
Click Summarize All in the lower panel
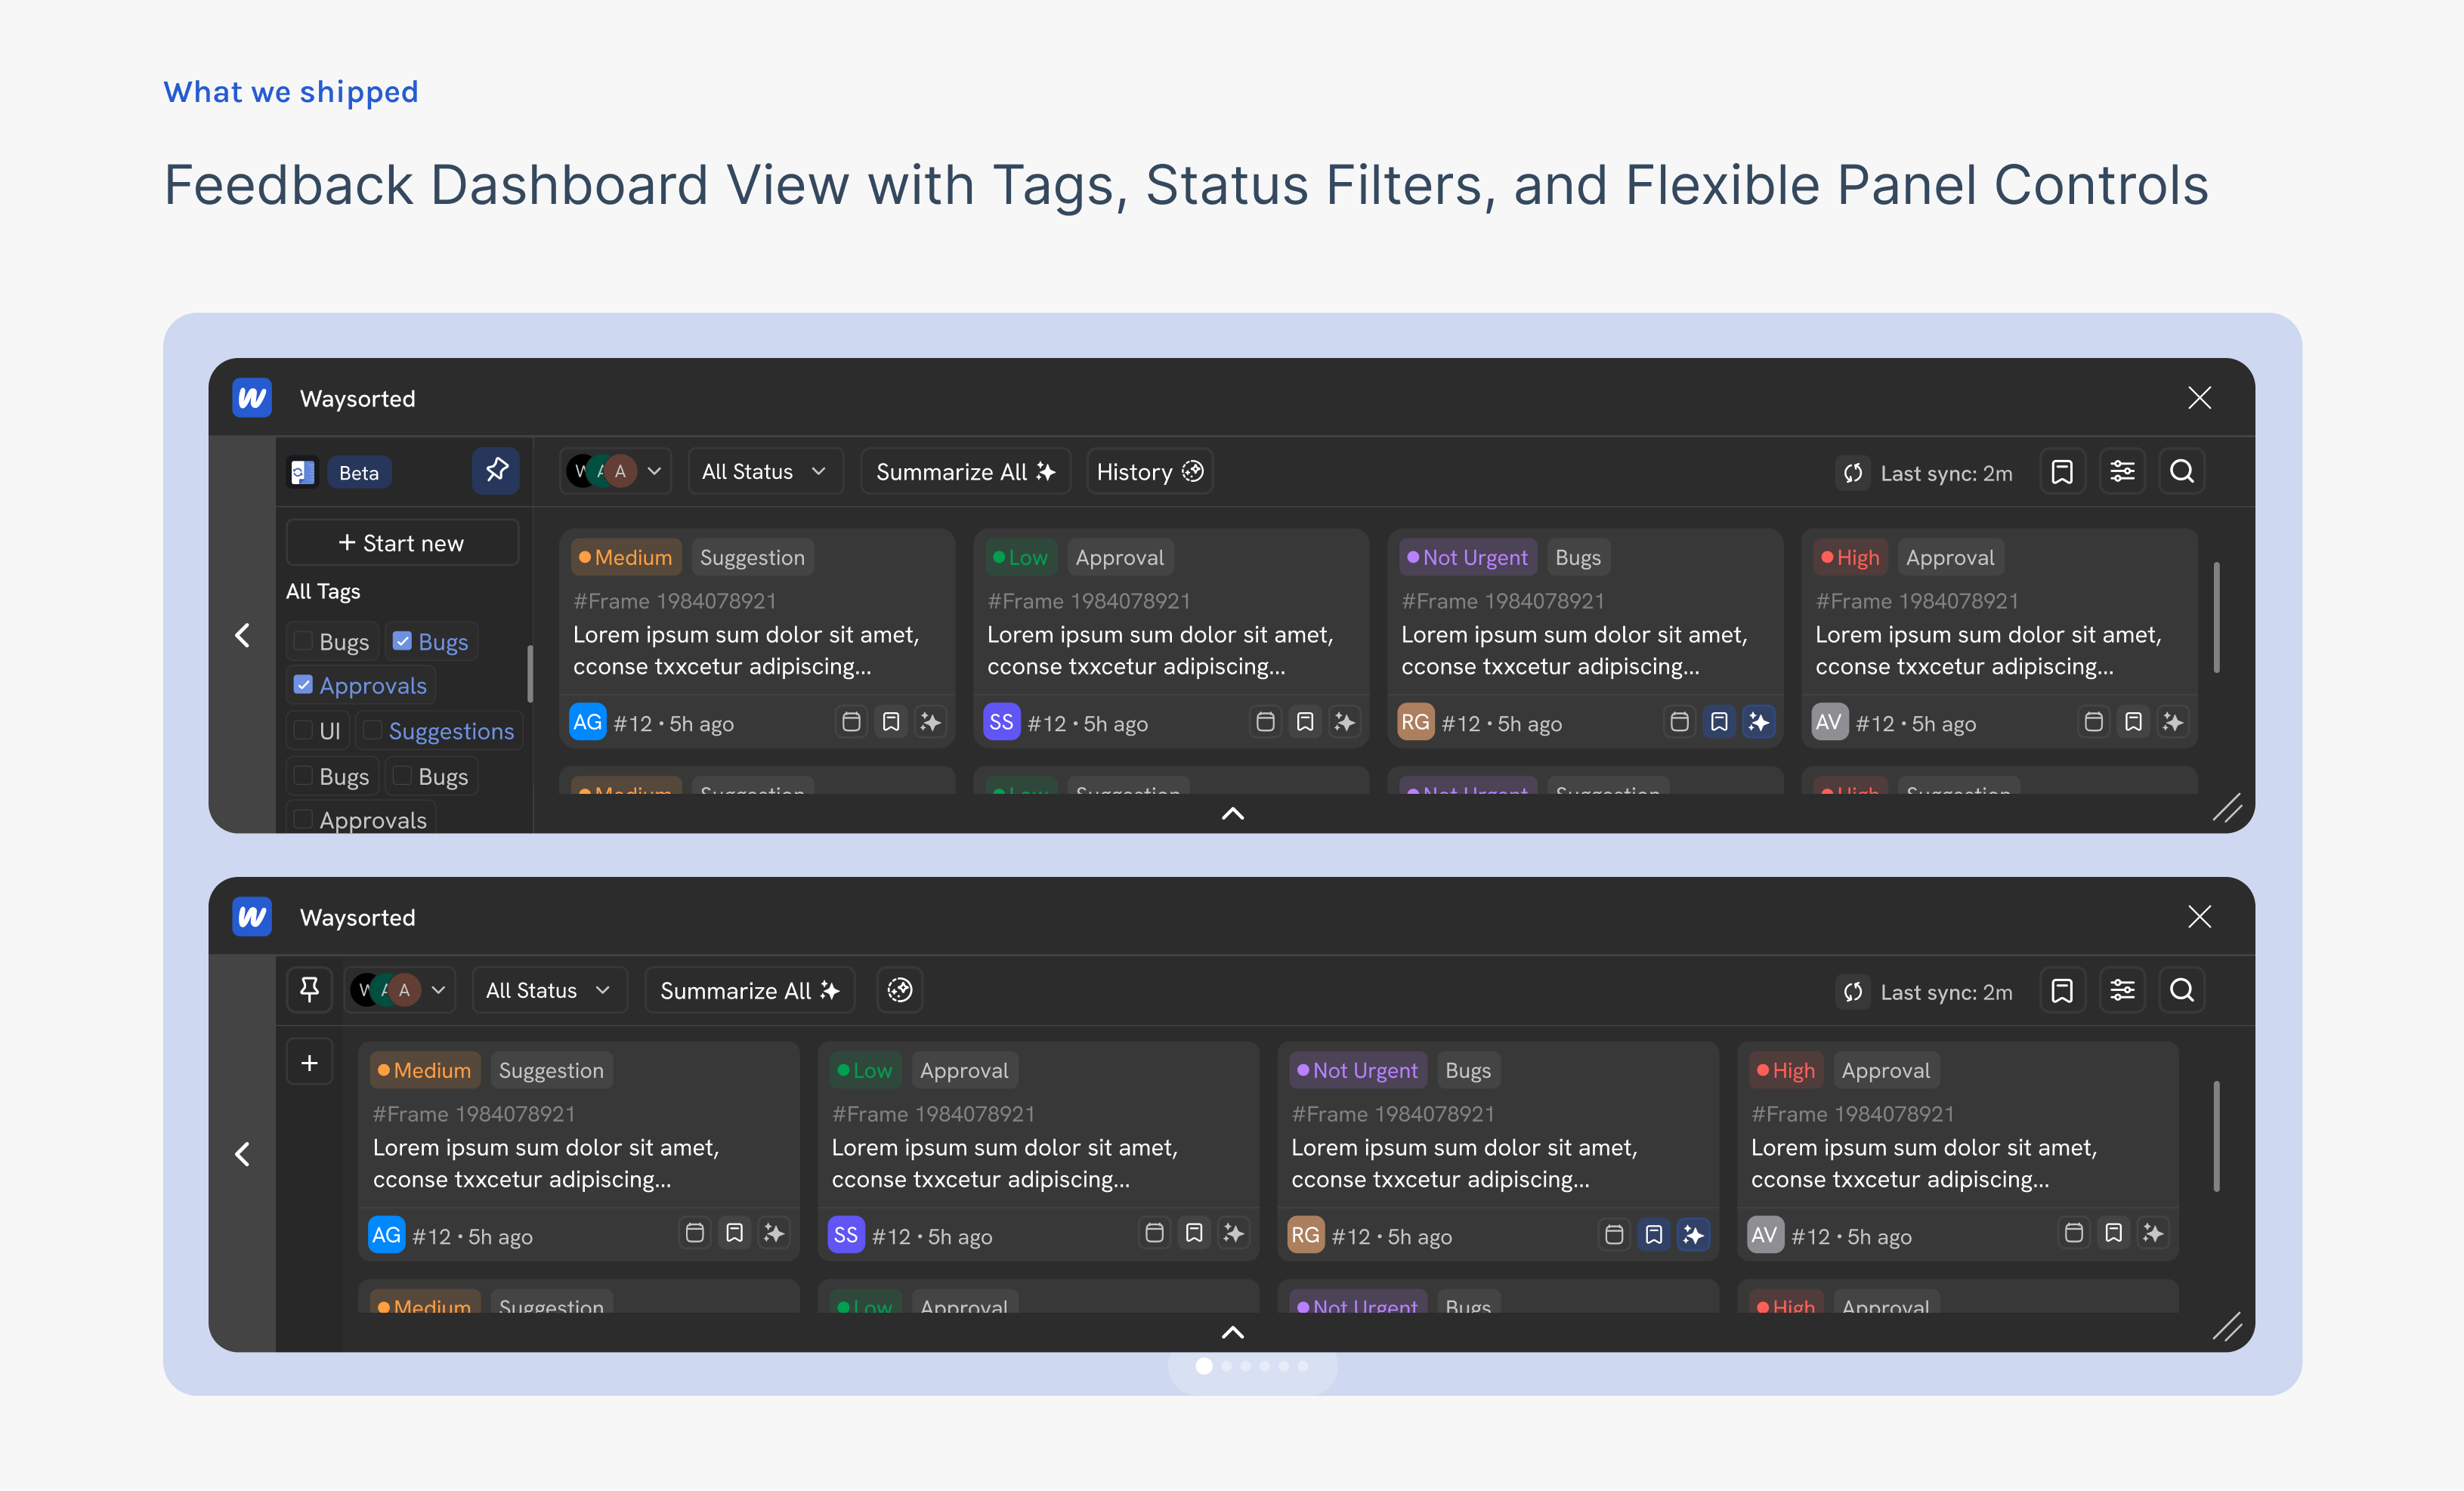tap(750, 990)
